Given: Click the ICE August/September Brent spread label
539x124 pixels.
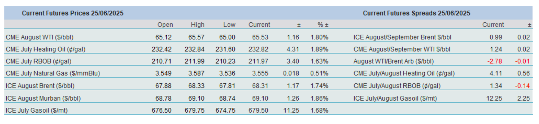Looking at the screenshot, I should pos(402,37).
